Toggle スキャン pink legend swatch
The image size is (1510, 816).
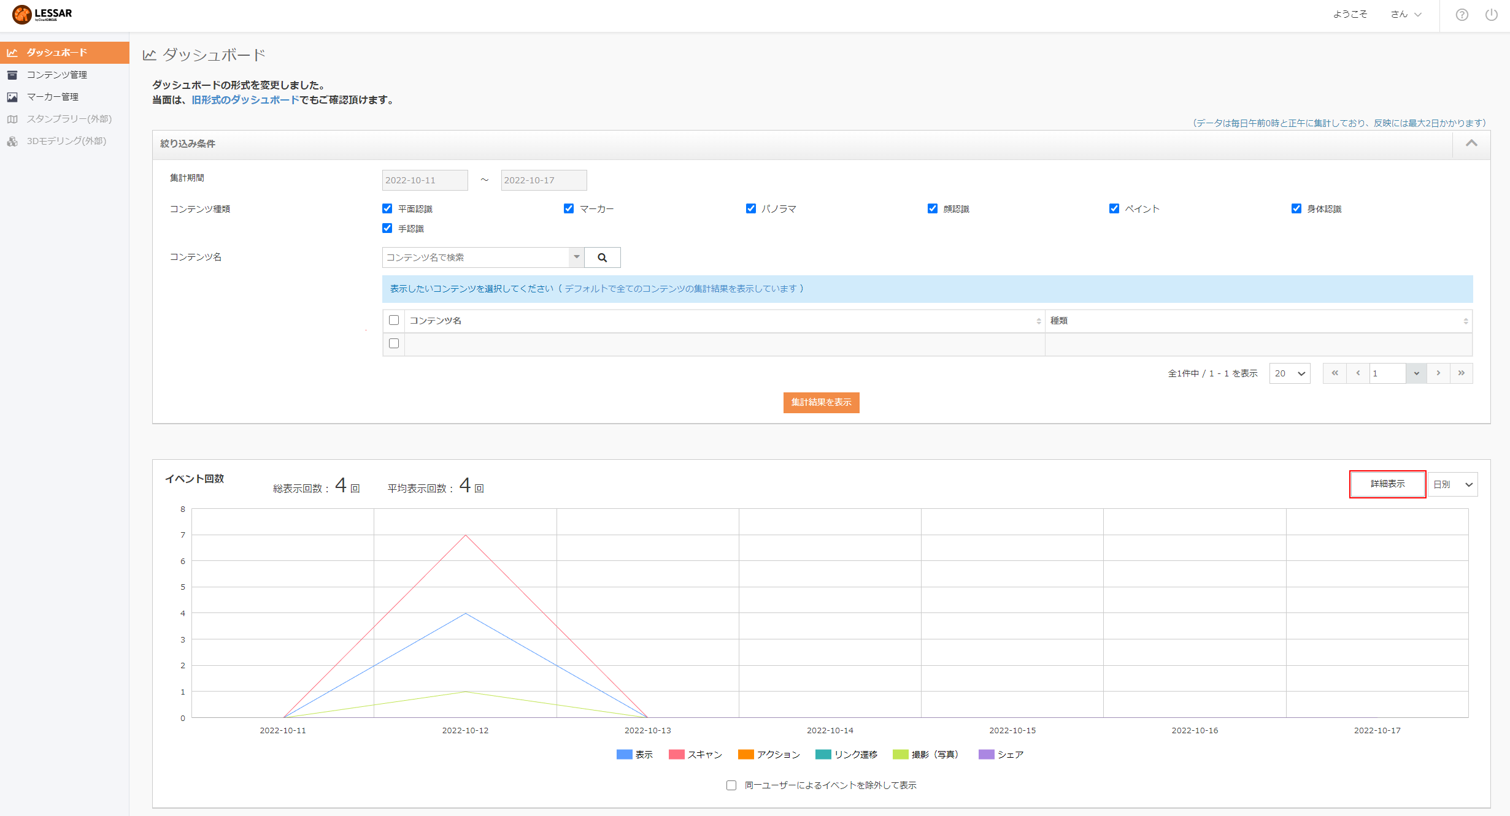point(676,755)
